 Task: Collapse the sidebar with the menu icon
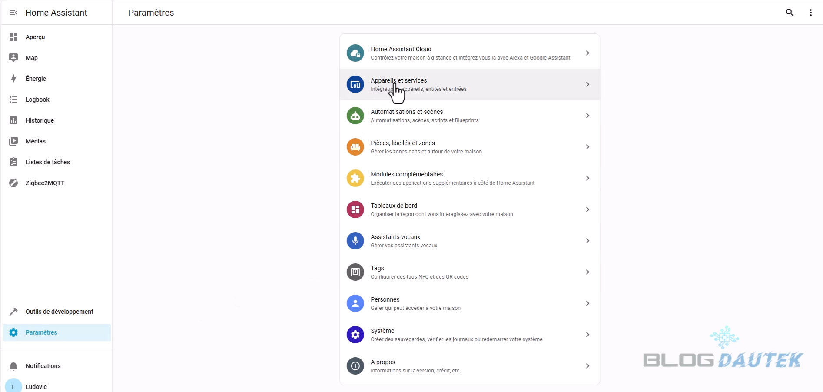point(13,13)
